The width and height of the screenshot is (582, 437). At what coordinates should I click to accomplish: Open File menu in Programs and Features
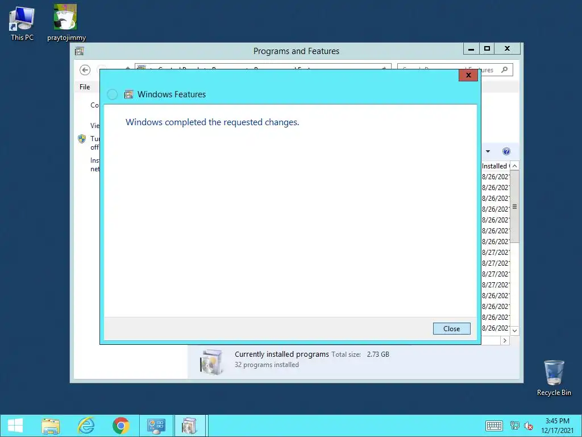(x=85, y=87)
